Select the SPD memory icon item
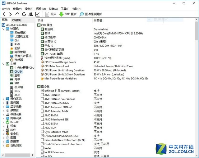 pos(15,83)
